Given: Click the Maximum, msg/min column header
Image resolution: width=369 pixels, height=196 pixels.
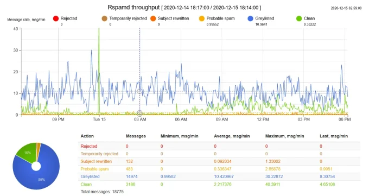Looking at the screenshot, I should pos(285,136).
